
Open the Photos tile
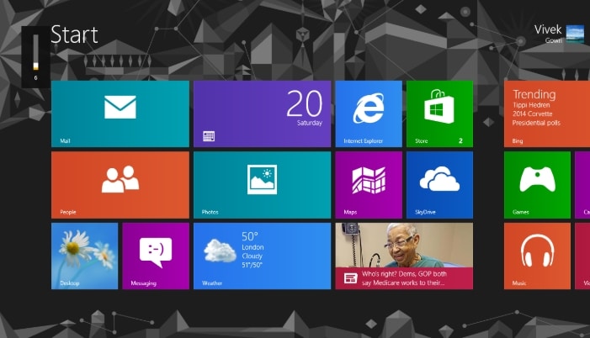(x=262, y=184)
